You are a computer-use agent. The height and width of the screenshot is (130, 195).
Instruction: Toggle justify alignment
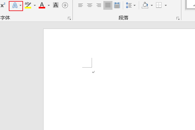click(108, 5)
